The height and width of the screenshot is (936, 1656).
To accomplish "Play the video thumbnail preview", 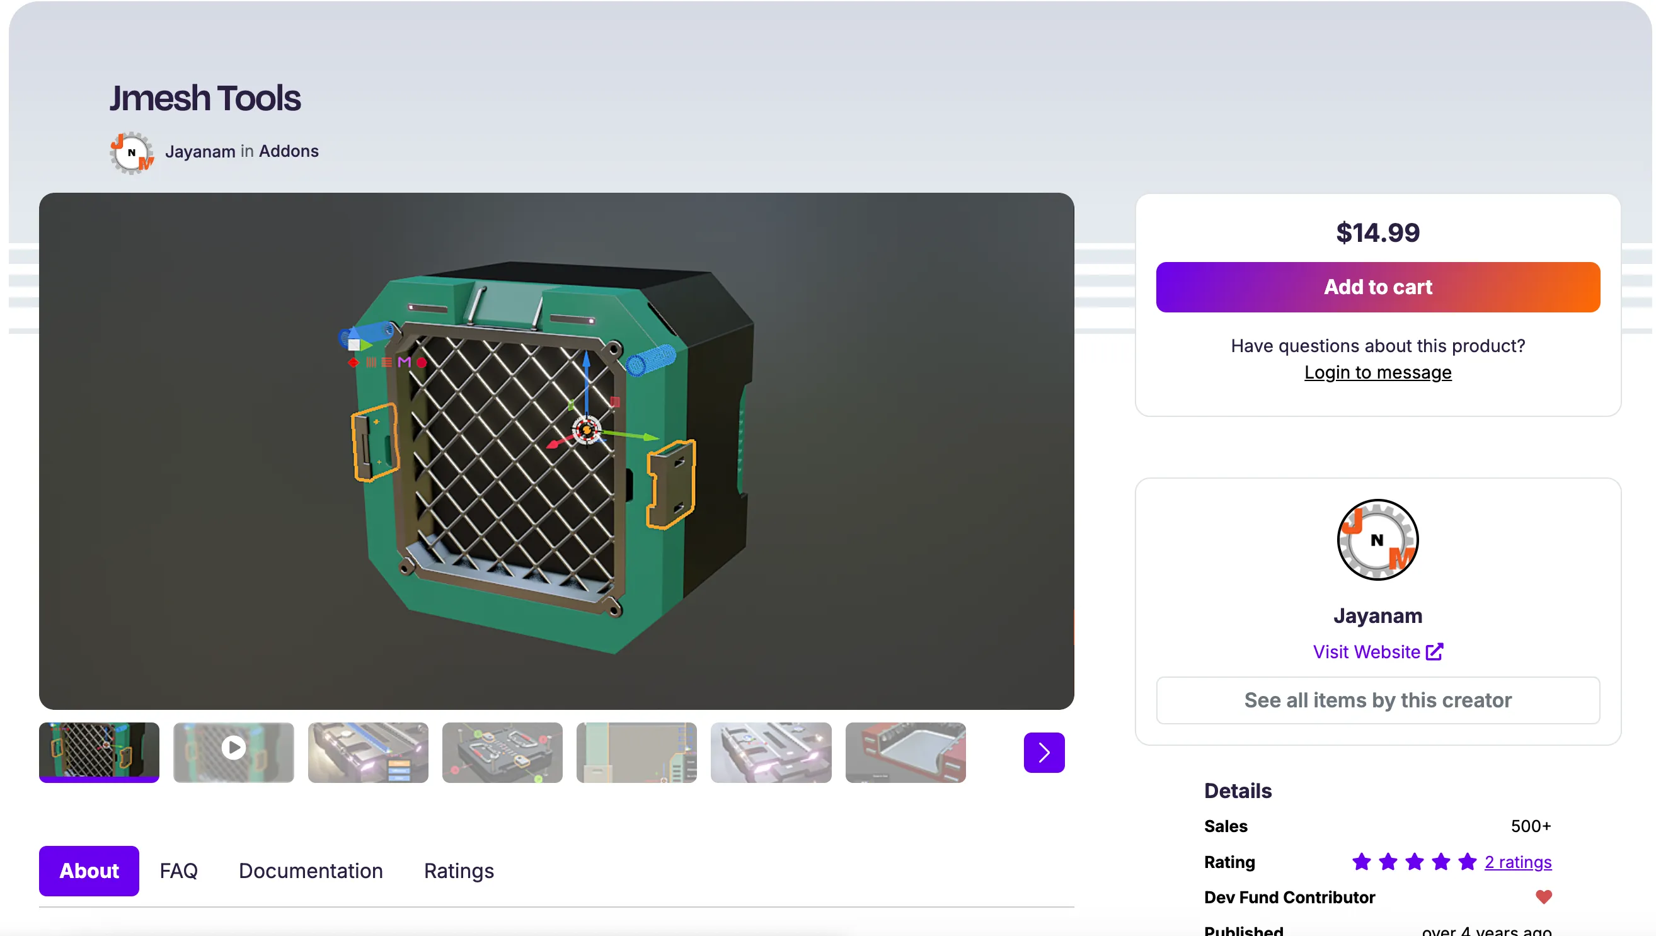I will tap(233, 748).
